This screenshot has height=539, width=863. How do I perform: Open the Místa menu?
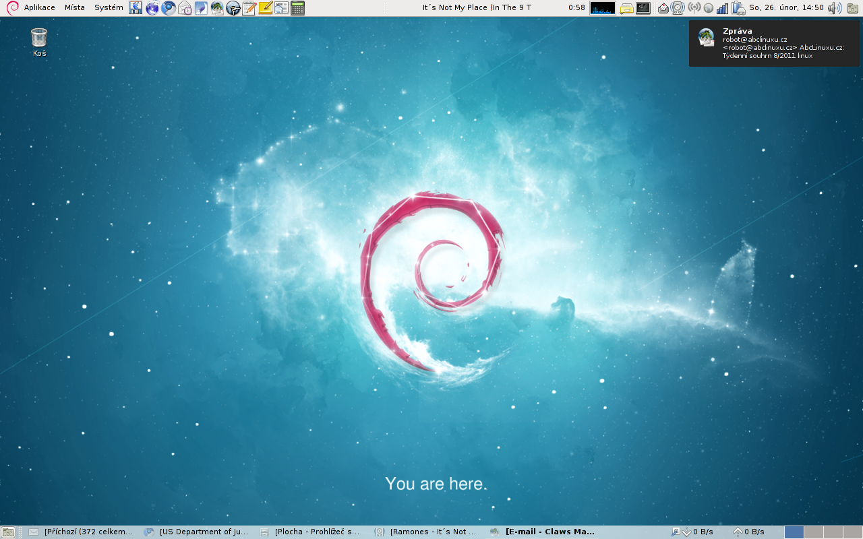[x=75, y=7]
